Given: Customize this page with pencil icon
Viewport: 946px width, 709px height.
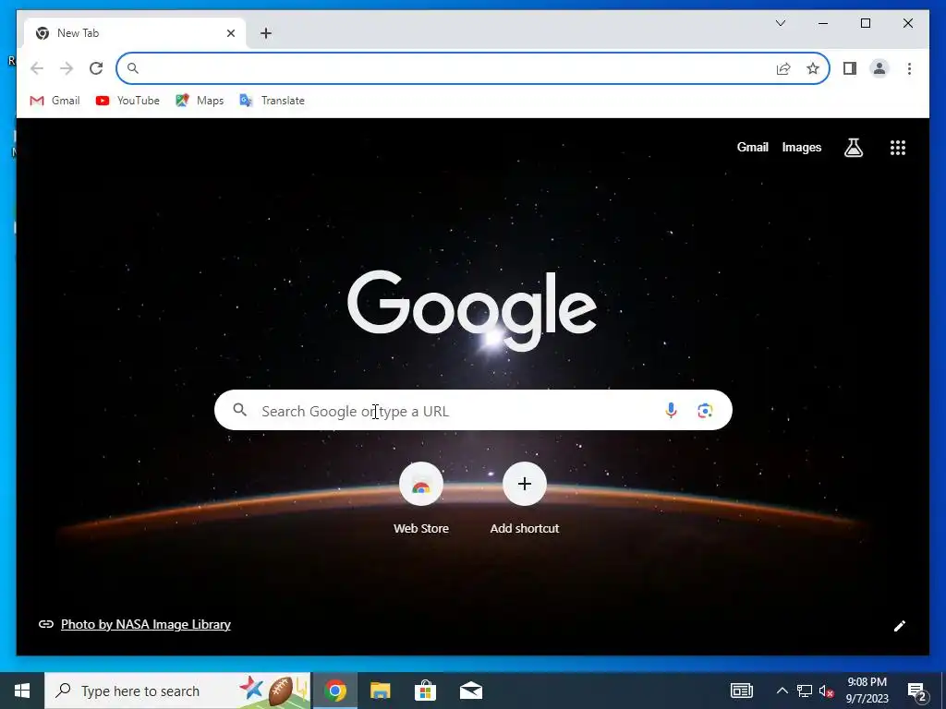Looking at the screenshot, I should [x=900, y=626].
